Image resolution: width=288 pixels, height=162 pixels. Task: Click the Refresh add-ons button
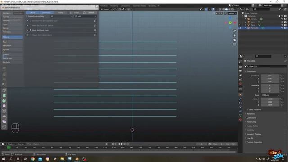click(x=90, y=13)
